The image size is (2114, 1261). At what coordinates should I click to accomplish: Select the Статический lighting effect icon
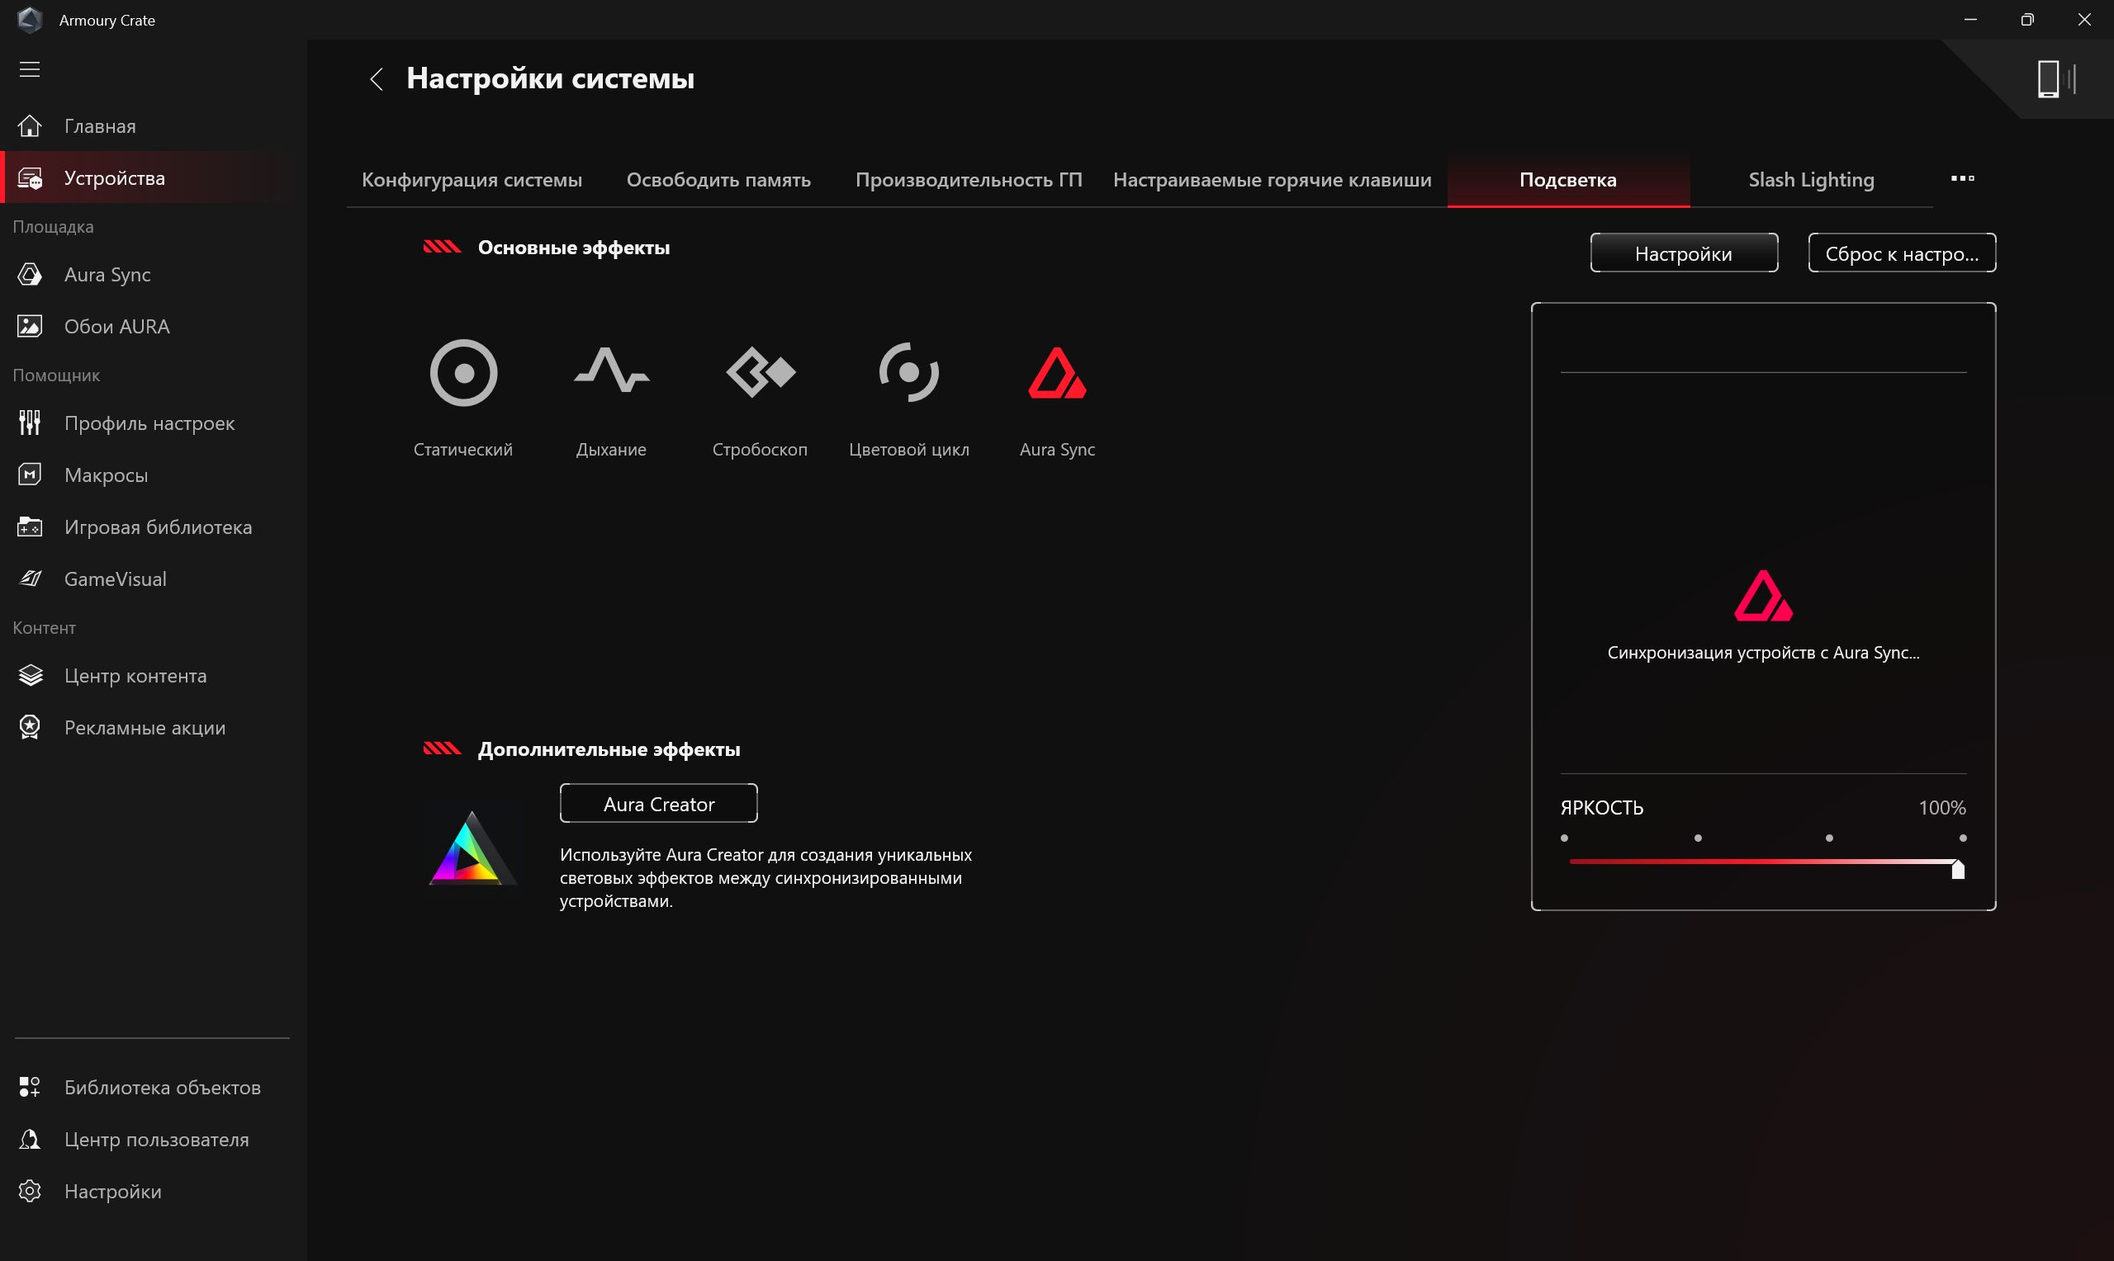pos(463,372)
